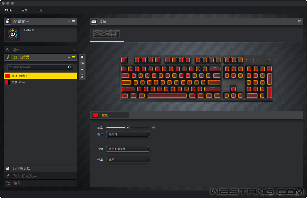Viewport: 307px width, 198px height.
Task: Open the 开始 使用配置文件 dropdown
Action: (x=127, y=149)
